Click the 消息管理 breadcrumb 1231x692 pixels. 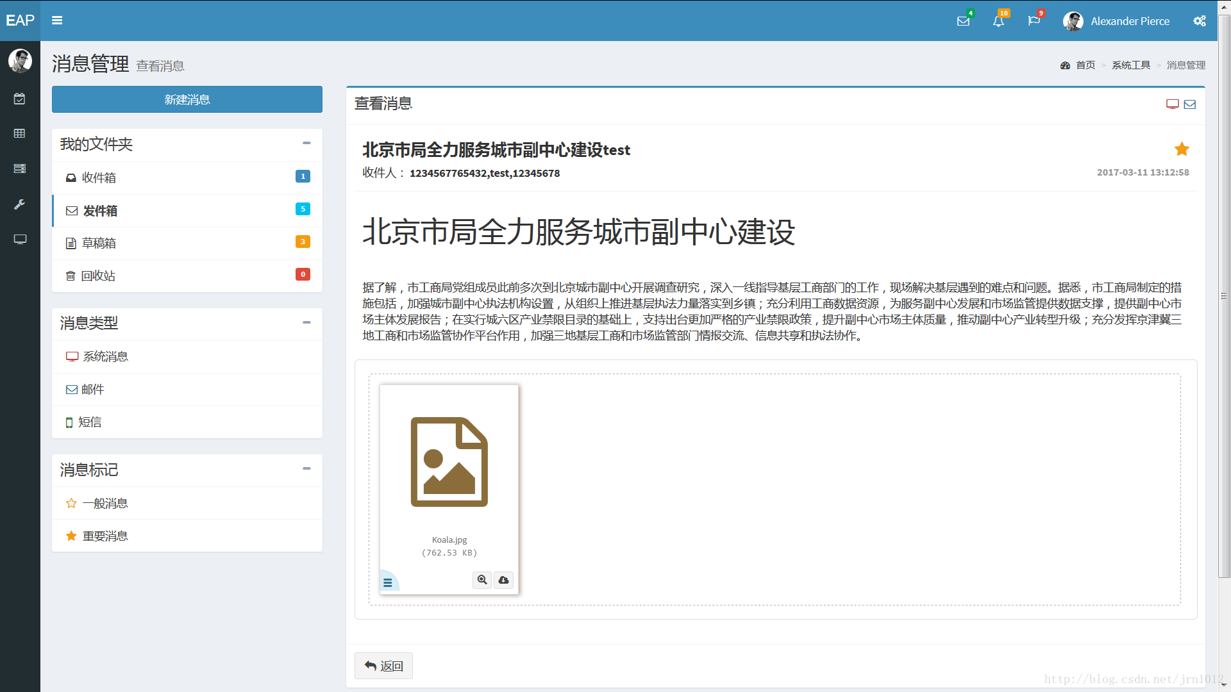tap(1186, 65)
